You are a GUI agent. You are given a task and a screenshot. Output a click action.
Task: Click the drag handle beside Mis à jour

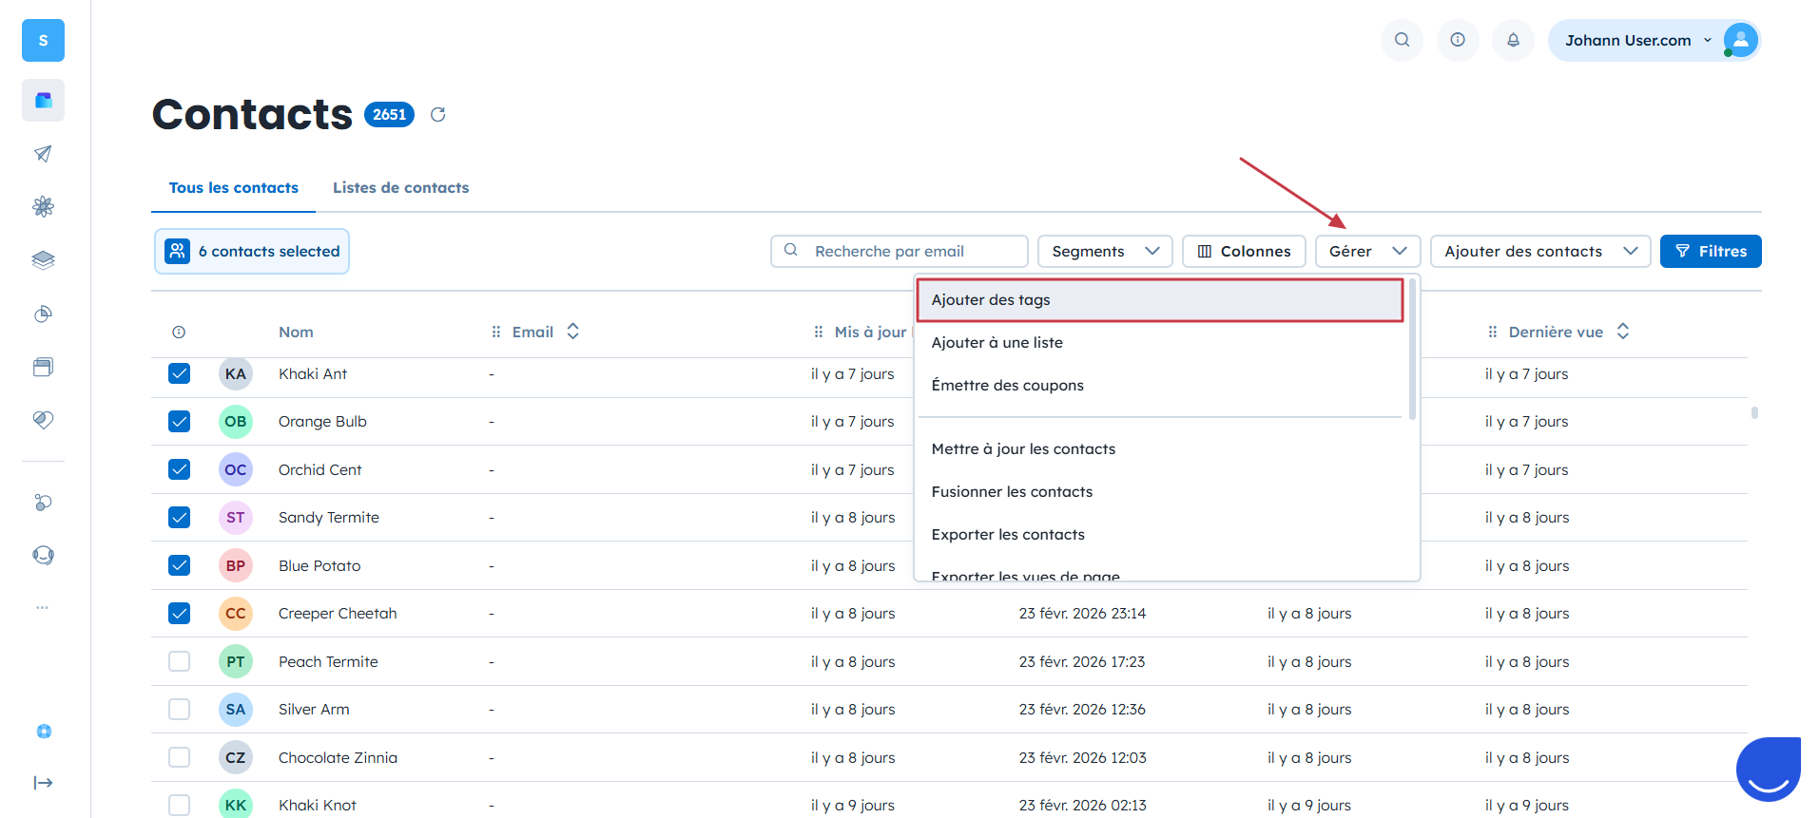coord(818,332)
